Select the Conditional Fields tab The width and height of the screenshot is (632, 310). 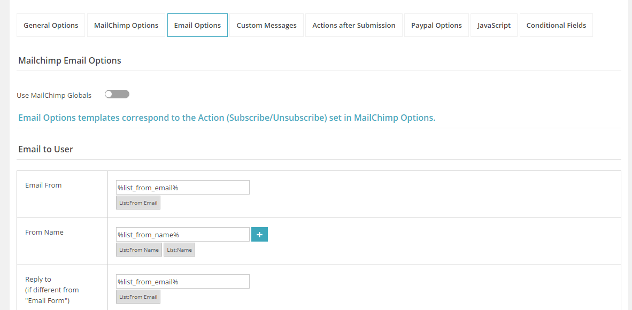pyautogui.click(x=556, y=25)
